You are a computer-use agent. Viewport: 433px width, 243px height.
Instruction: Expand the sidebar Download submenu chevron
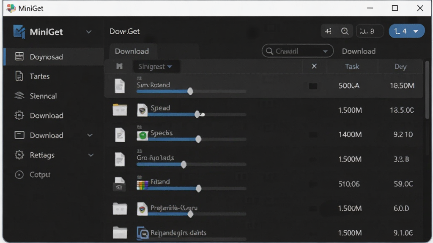(x=90, y=135)
